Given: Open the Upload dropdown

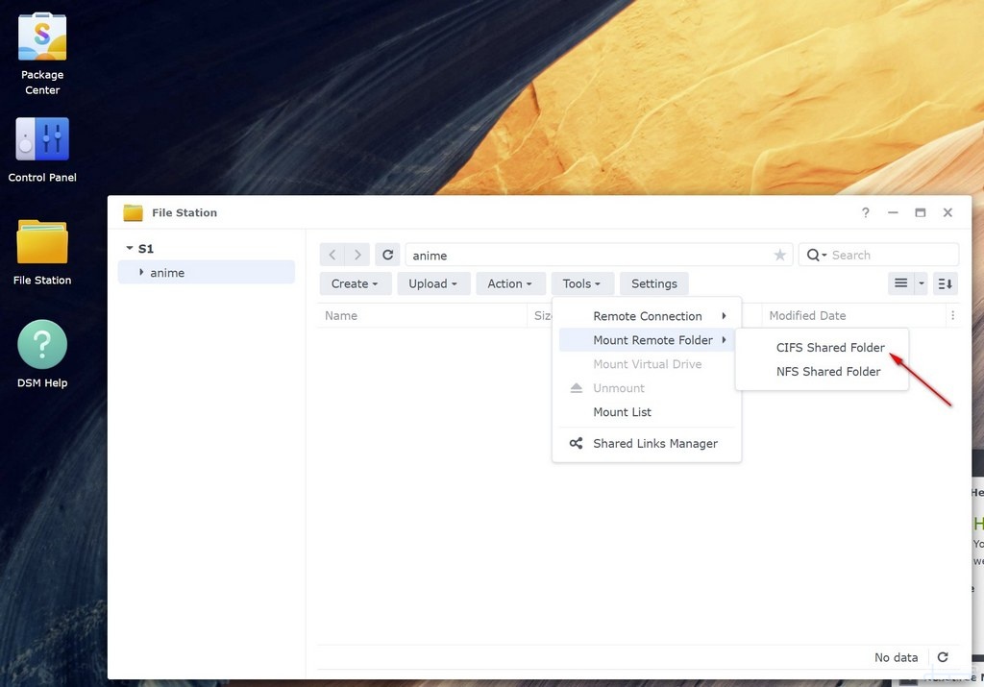Looking at the screenshot, I should pos(432,283).
